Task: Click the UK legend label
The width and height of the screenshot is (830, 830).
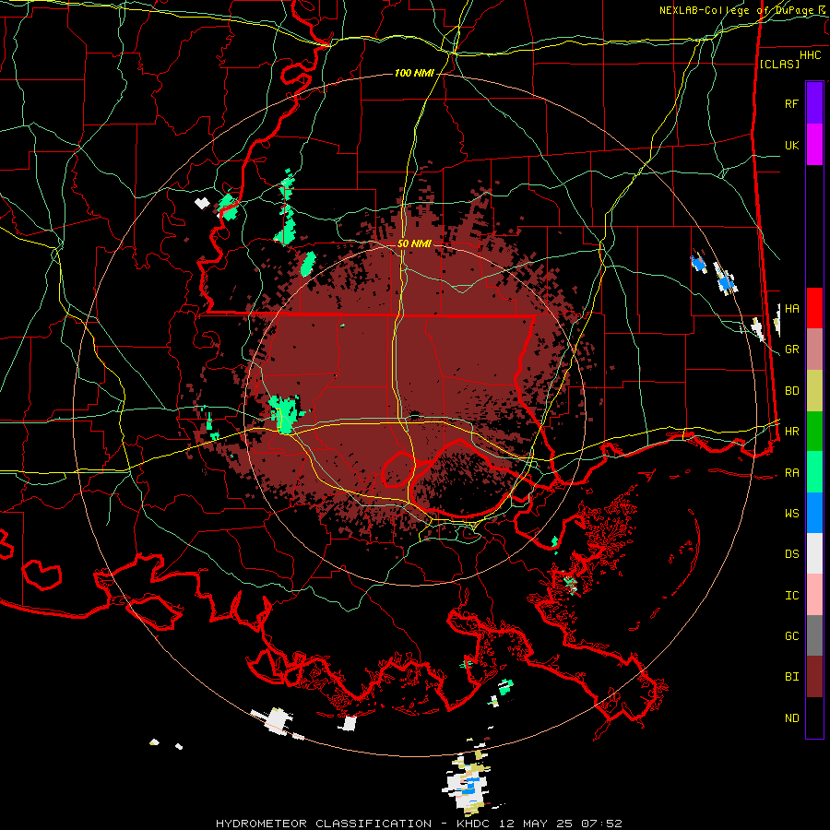Action: pos(791,145)
